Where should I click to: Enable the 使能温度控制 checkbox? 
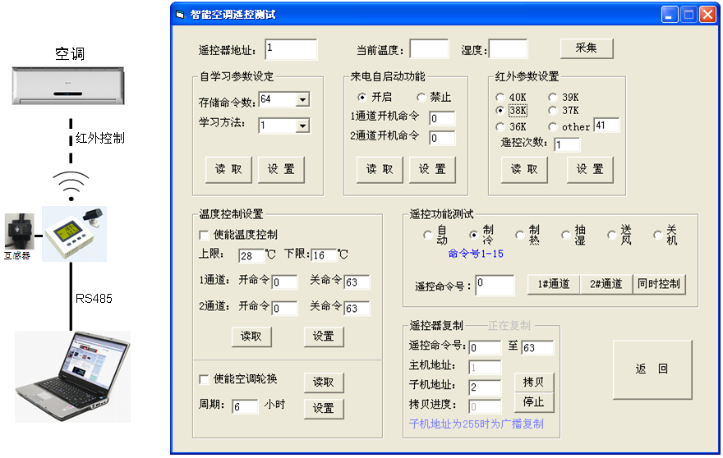coord(205,235)
